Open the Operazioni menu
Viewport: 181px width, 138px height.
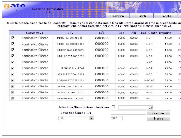coord(117,16)
